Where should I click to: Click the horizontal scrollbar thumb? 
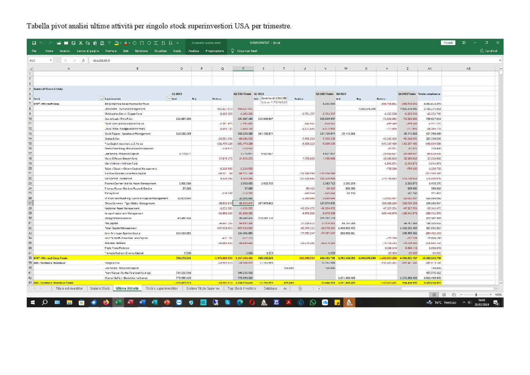tap(447, 288)
